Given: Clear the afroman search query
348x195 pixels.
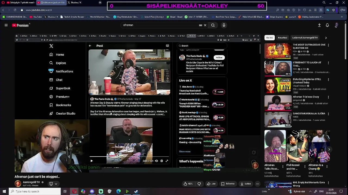Looking at the screenshot, I should pos(205,25).
